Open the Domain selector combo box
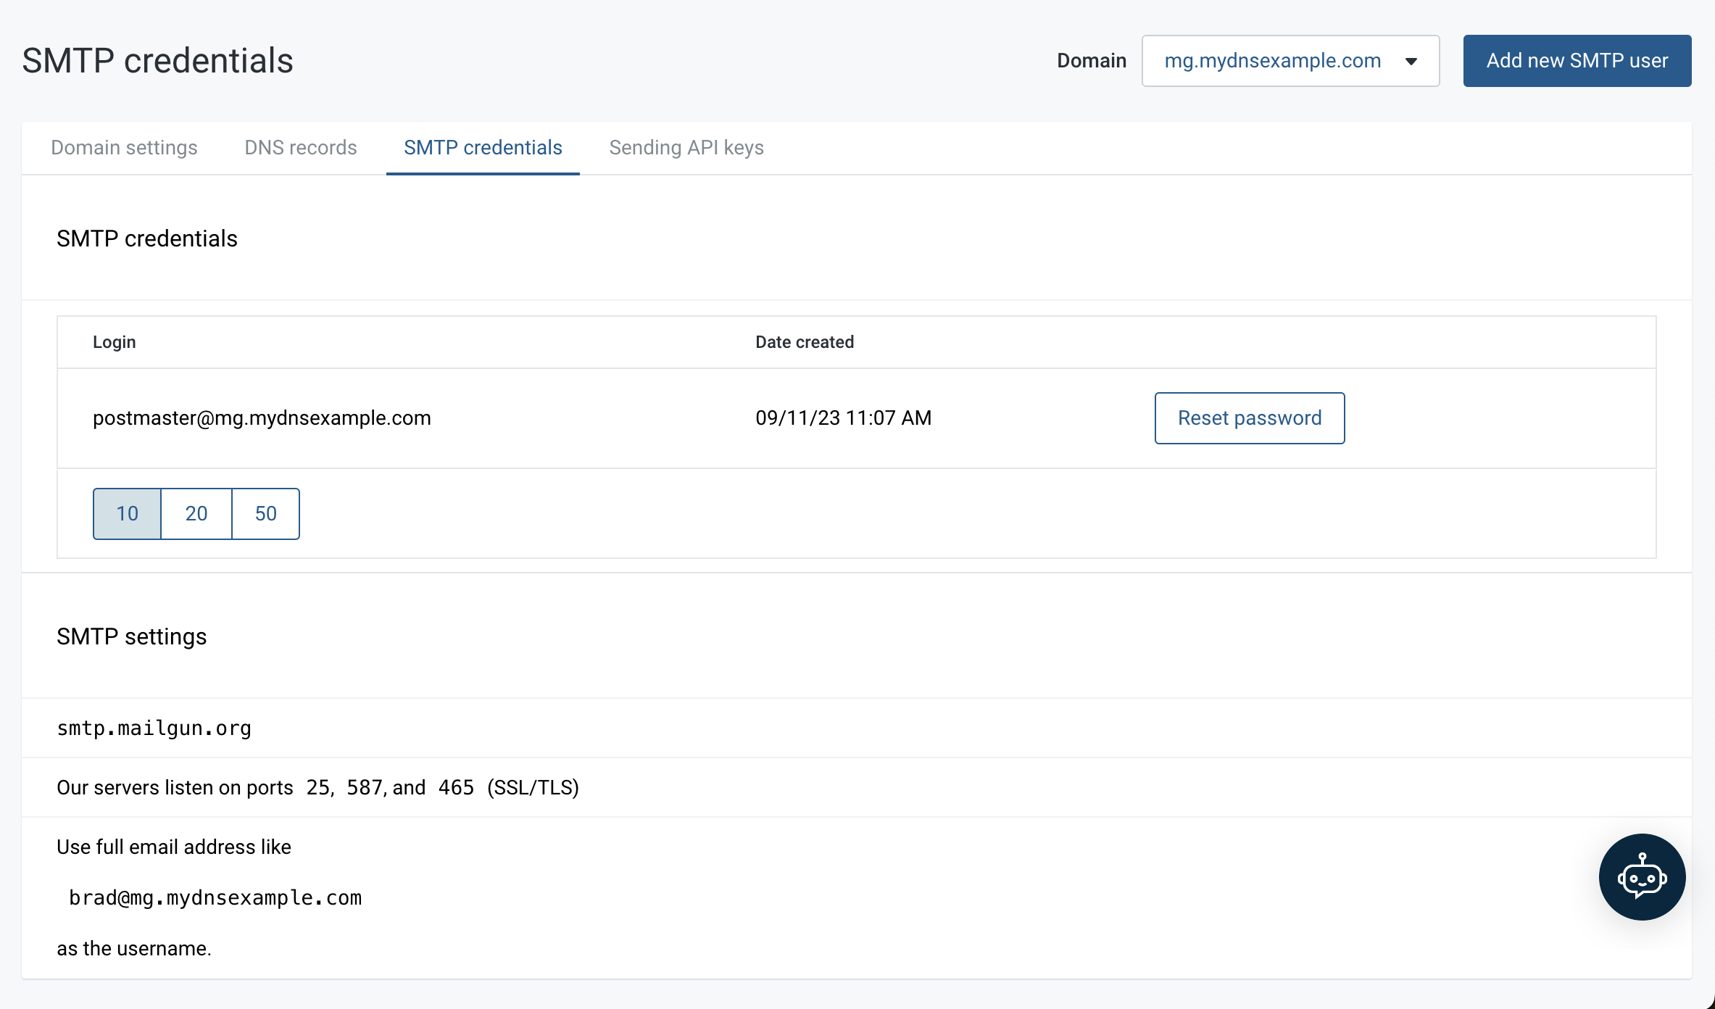This screenshot has width=1715, height=1009. [1290, 61]
